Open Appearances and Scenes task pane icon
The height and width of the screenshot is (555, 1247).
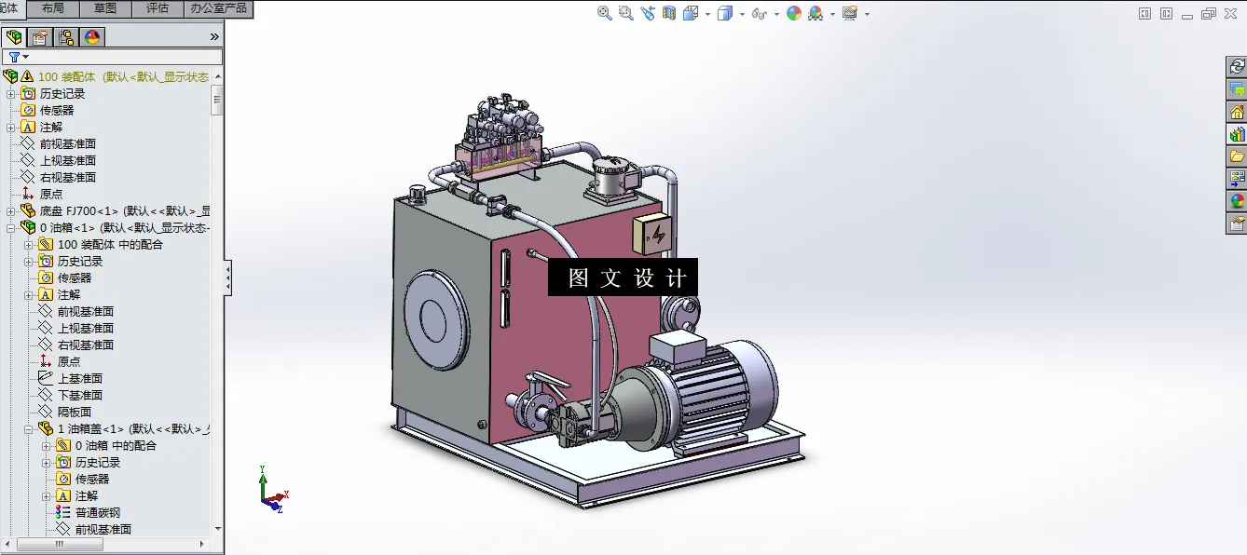1237,200
